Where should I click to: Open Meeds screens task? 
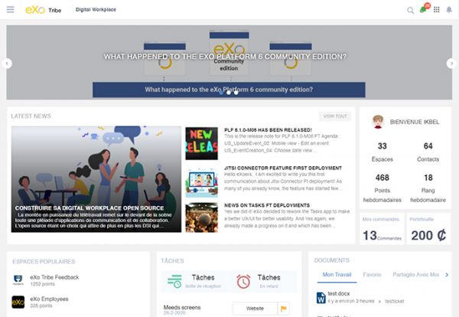point(182,308)
